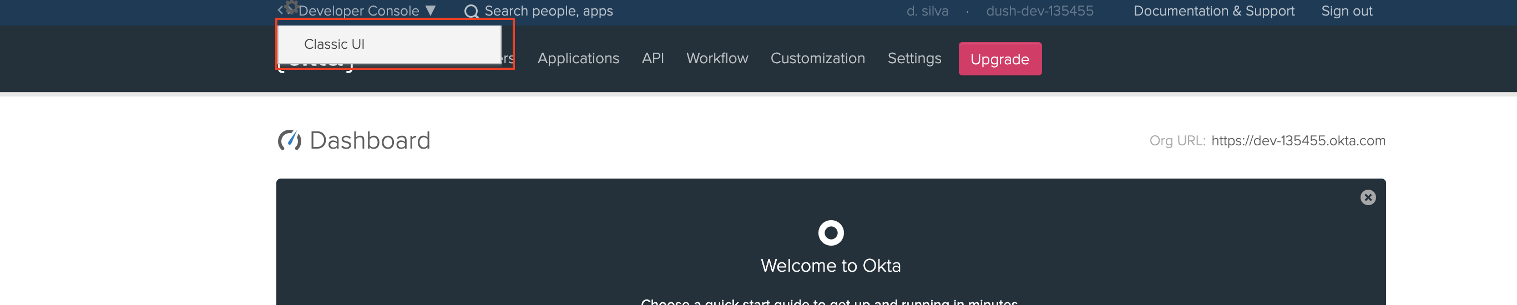Open Documentation & Support link
Image resolution: width=1517 pixels, height=305 pixels.
(1213, 11)
